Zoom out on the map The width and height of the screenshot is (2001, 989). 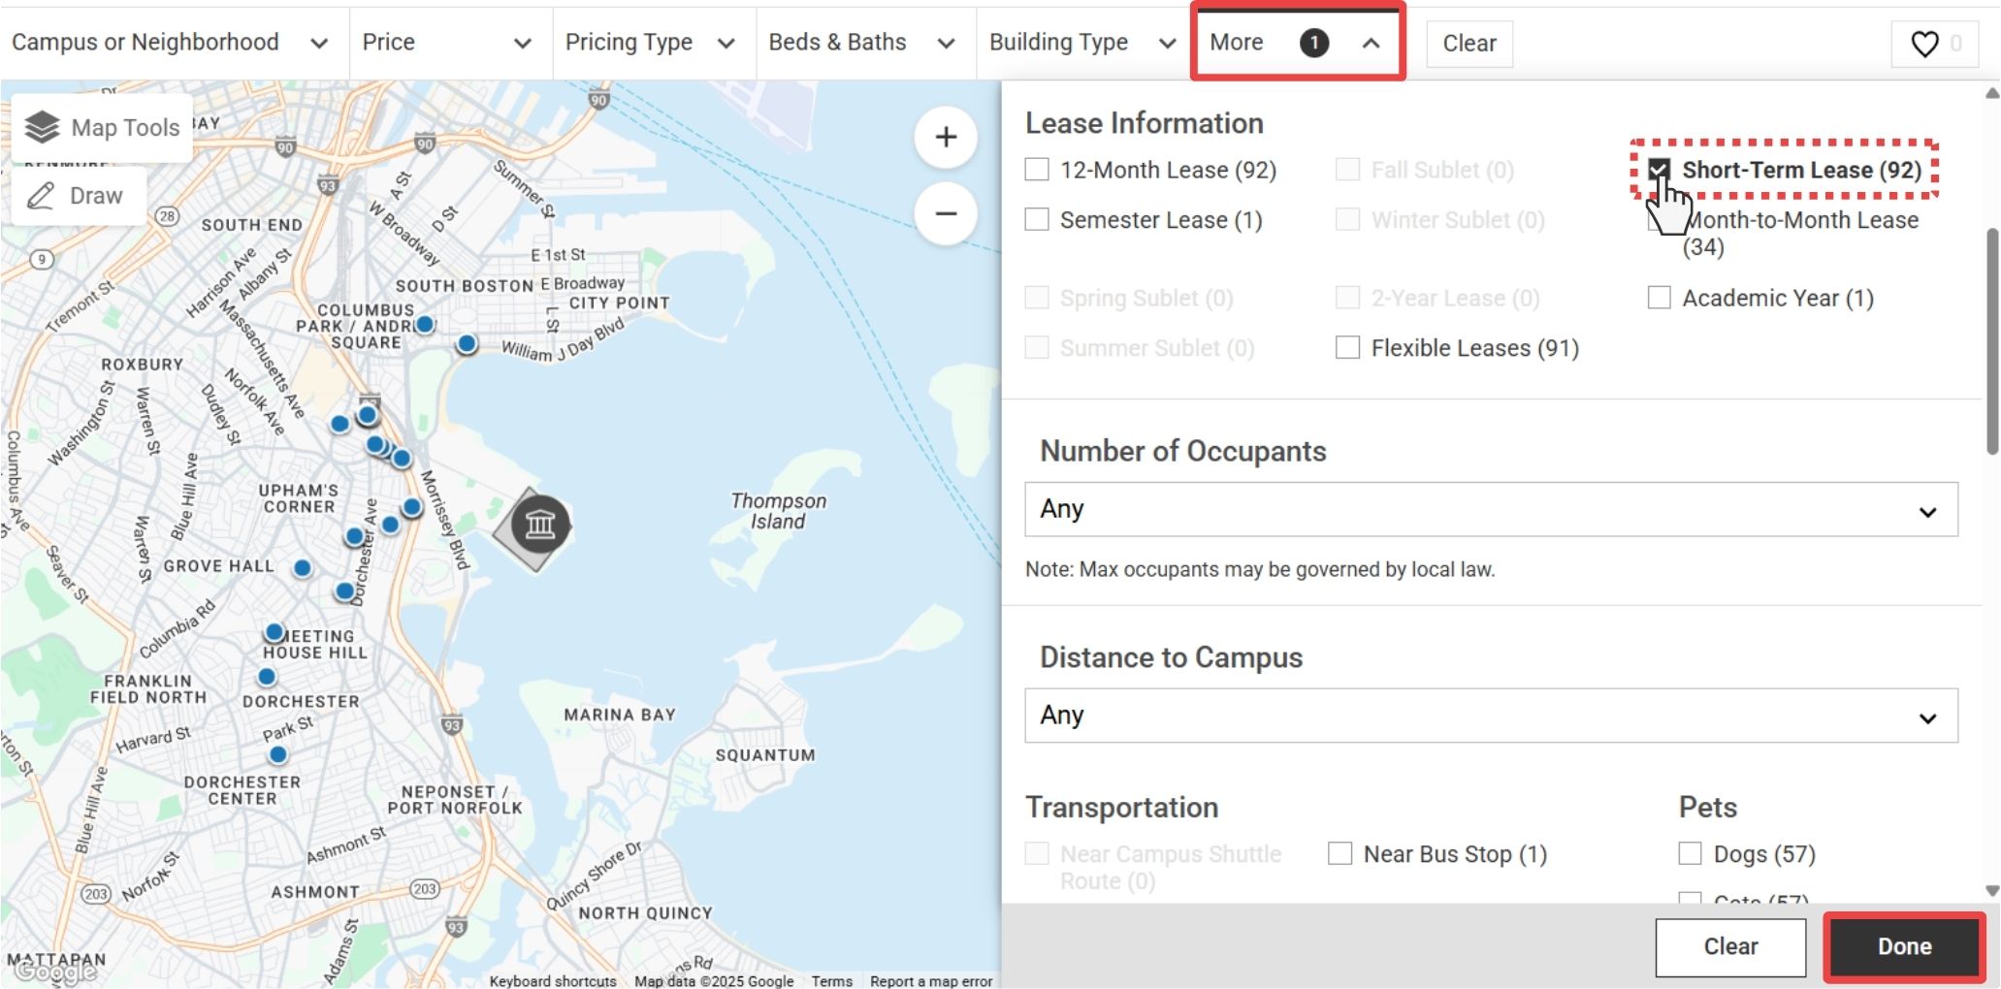pyautogui.click(x=945, y=213)
